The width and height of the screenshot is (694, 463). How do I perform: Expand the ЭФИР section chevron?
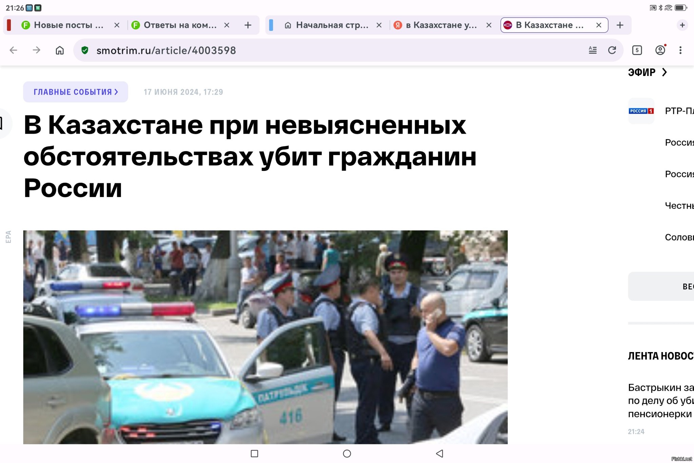pyautogui.click(x=665, y=72)
